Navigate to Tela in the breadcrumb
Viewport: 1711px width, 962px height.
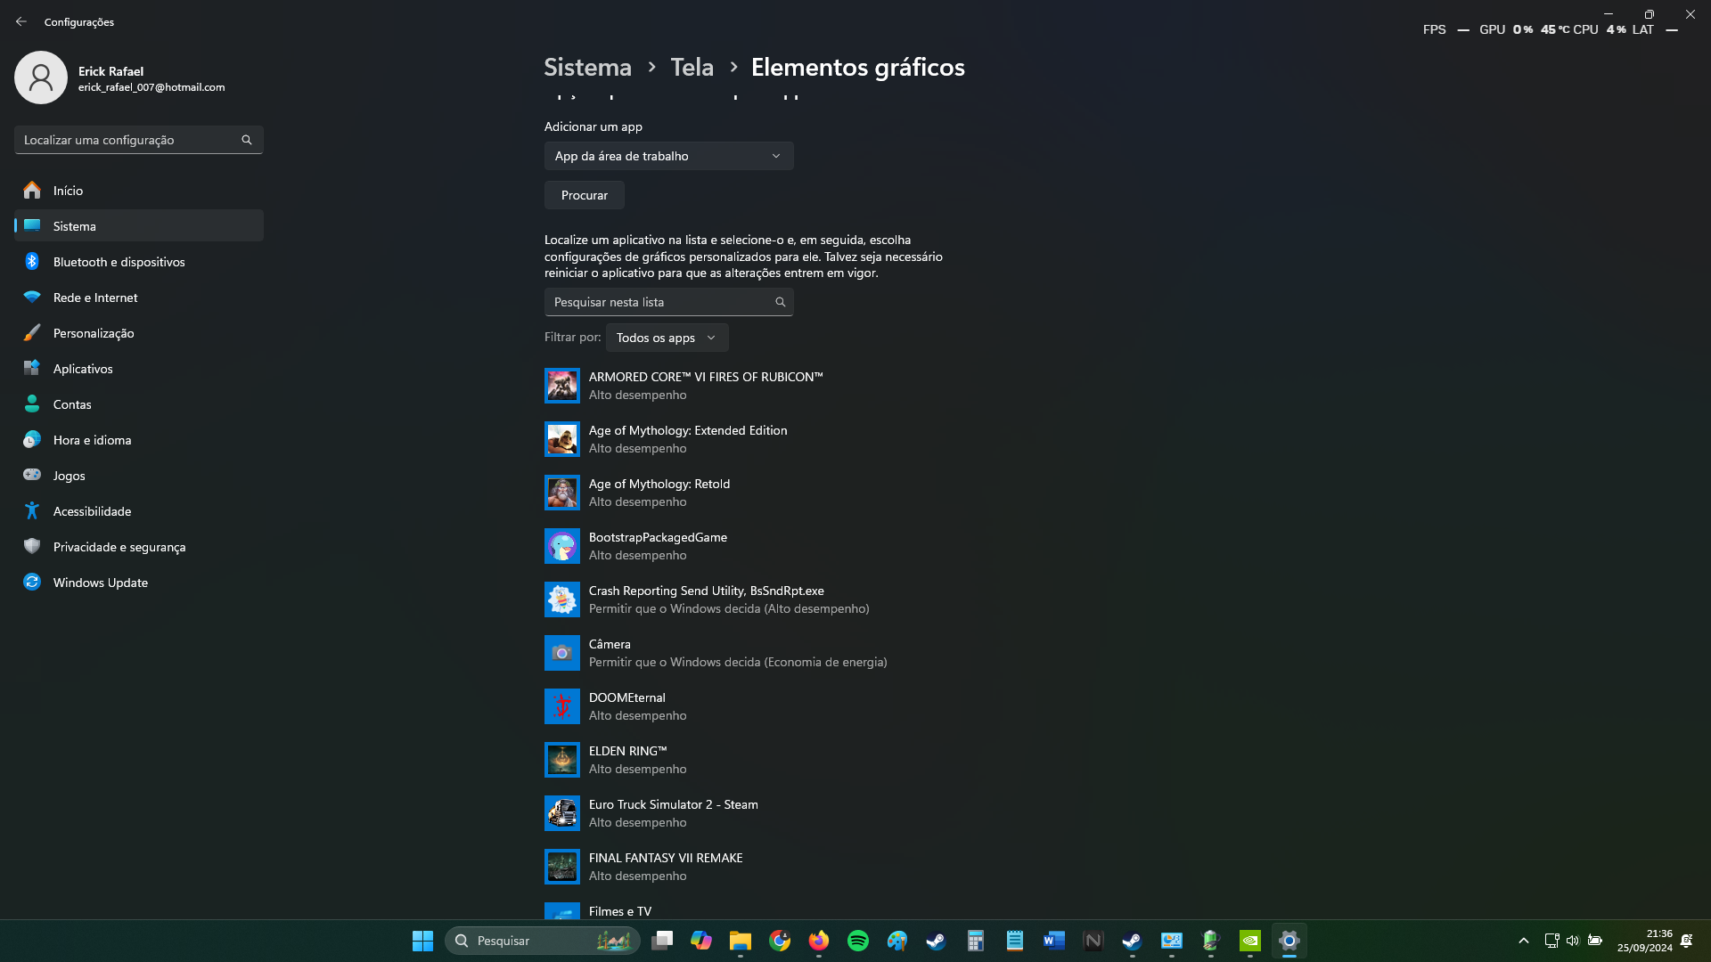(692, 67)
